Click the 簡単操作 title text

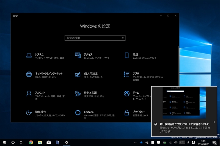click(40, 112)
